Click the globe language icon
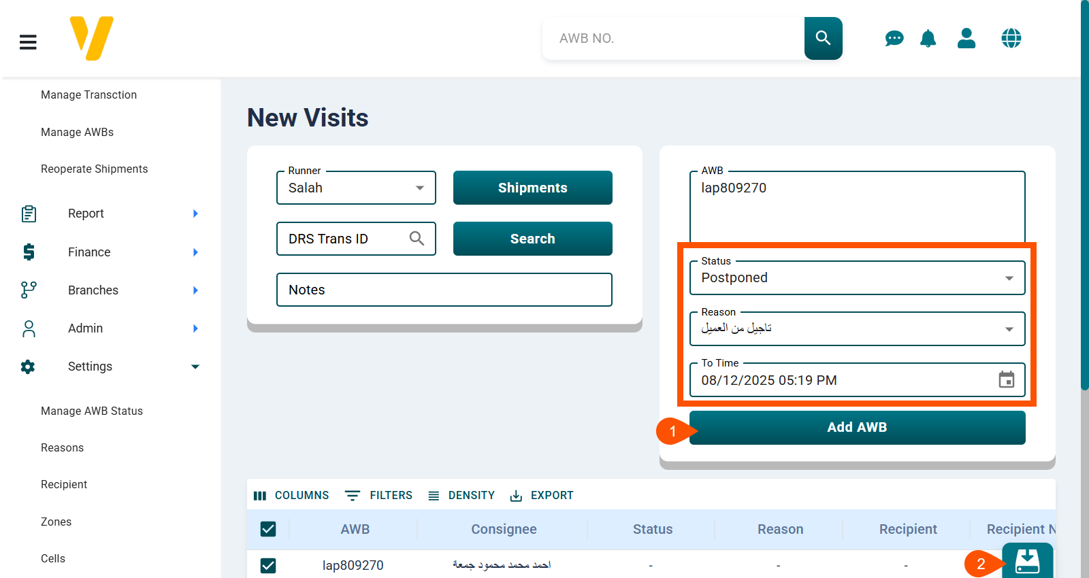The image size is (1089, 578). 1011,39
